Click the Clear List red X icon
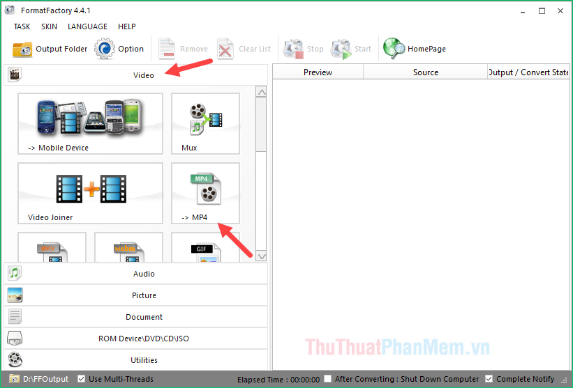Viewport: 573px width, 388px height. 225,49
